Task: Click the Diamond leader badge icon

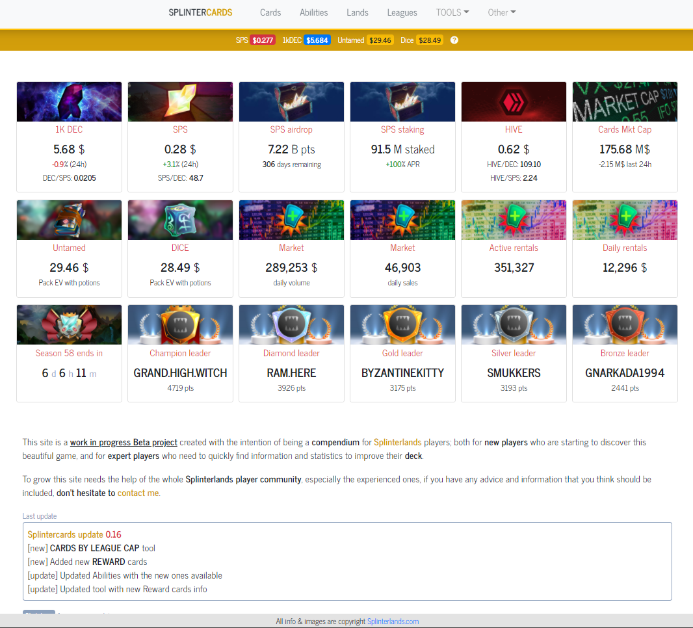Action: 291,325
